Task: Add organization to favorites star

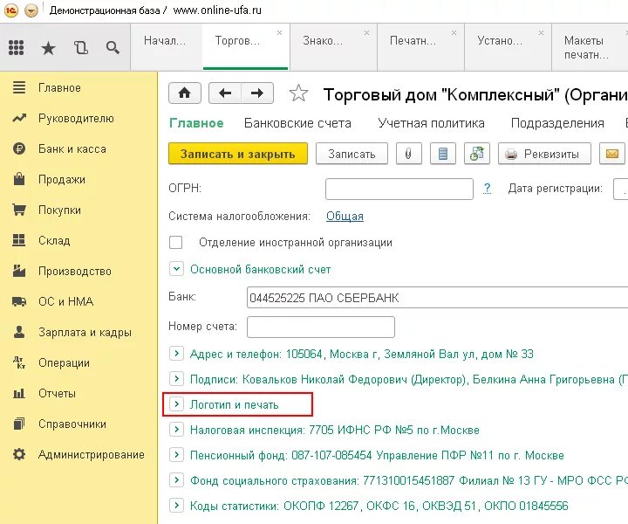Action: pyautogui.click(x=298, y=93)
